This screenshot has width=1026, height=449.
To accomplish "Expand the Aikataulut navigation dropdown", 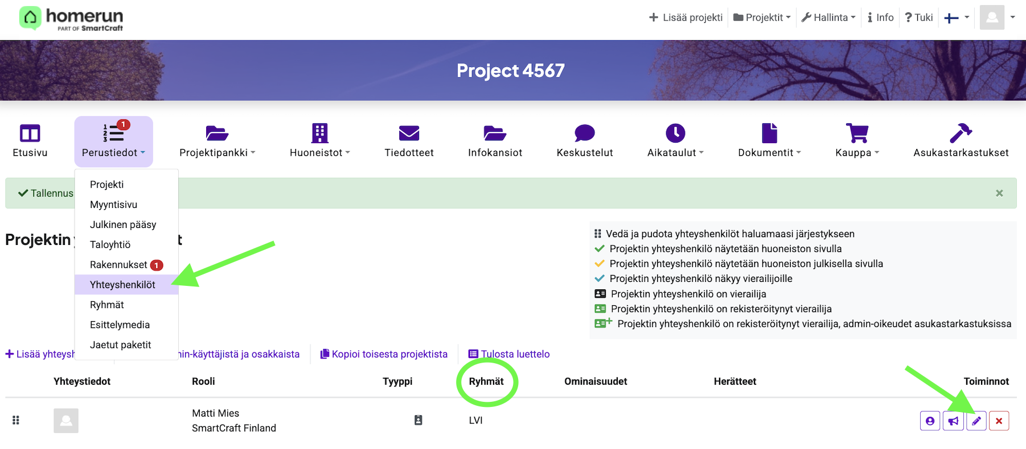I will pyautogui.click(x=675, y=140).
